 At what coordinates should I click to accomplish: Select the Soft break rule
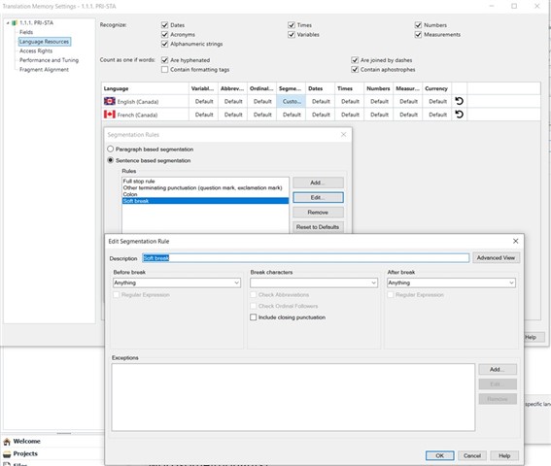pos(206,201)
